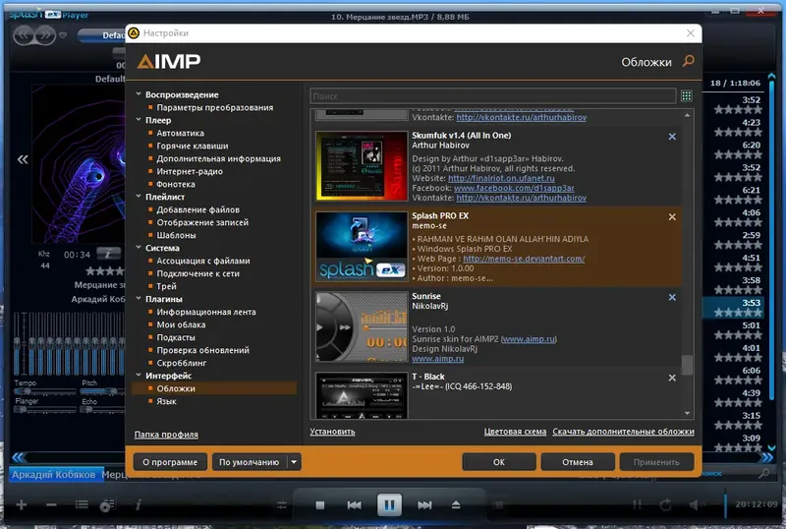Open the По умолчанию dropdown arrow
The image size is (786, 529).
[x=294, y=462]
